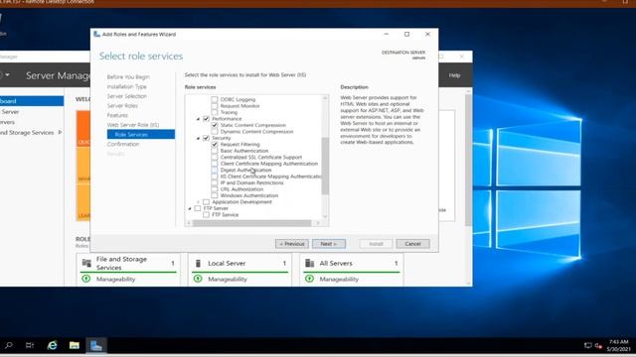Viewport: 636px width, 357px height.
Task: Go to the Installation Type step
Action: pyautogui.click(x=126, y=86)
